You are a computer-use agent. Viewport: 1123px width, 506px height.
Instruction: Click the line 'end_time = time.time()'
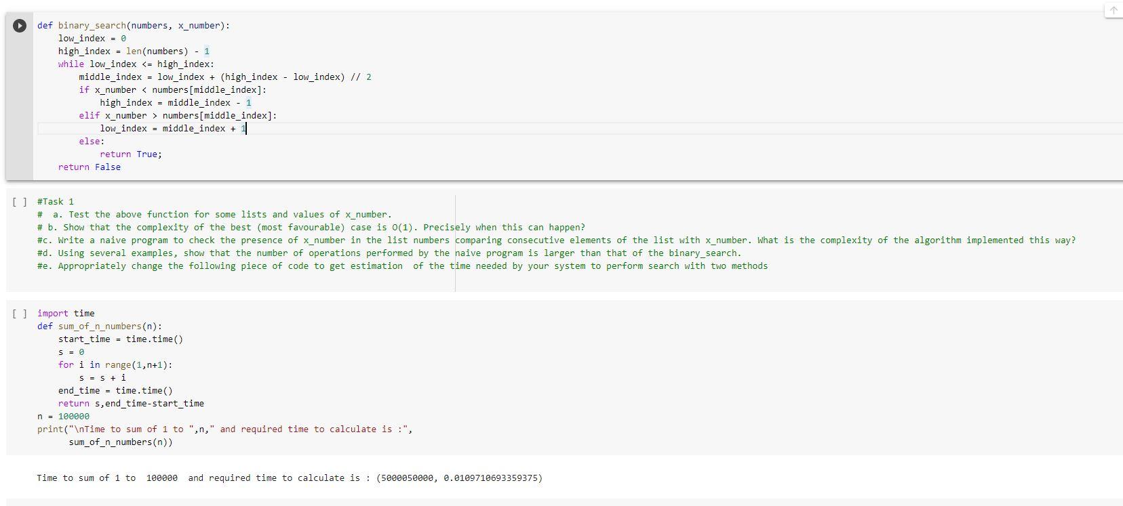(x=115, y=391)
